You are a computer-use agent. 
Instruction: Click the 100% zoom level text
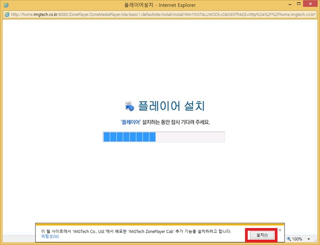point(298,239)
